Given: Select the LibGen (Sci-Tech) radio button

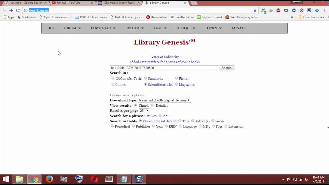Looking at the screenshot, I should tap(113, 78).
